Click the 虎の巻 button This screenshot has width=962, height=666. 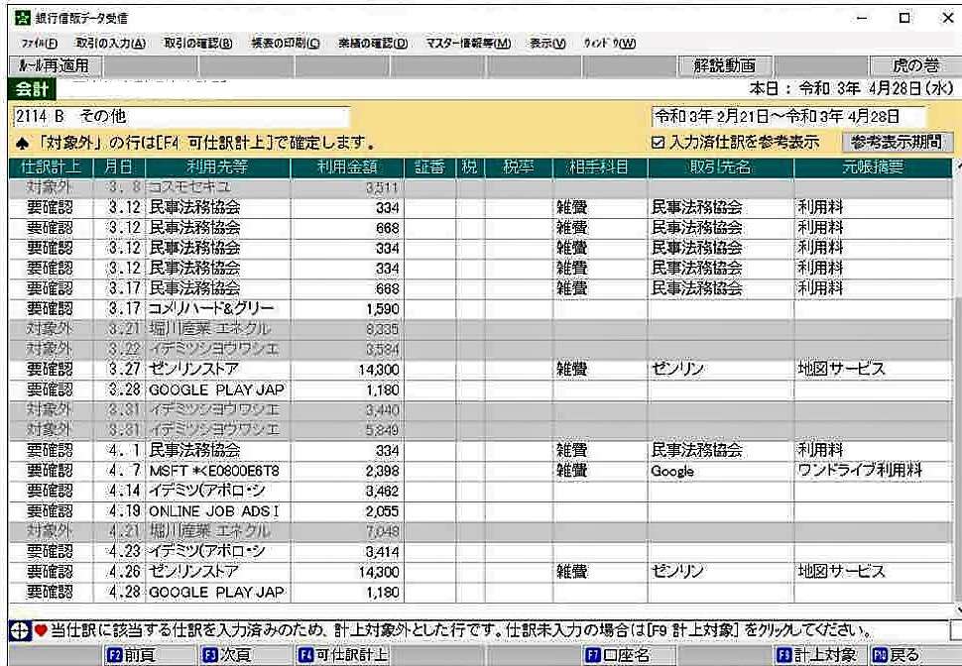(x=914, y=65)
